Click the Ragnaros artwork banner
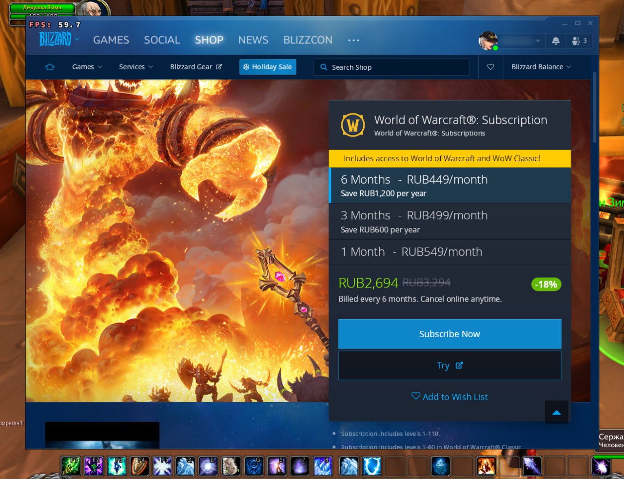 point(177,241)
